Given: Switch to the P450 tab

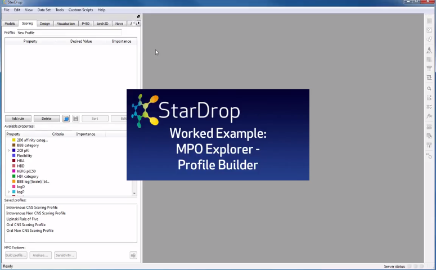Looking at the screenshot, I should click(x=86, y=24).
